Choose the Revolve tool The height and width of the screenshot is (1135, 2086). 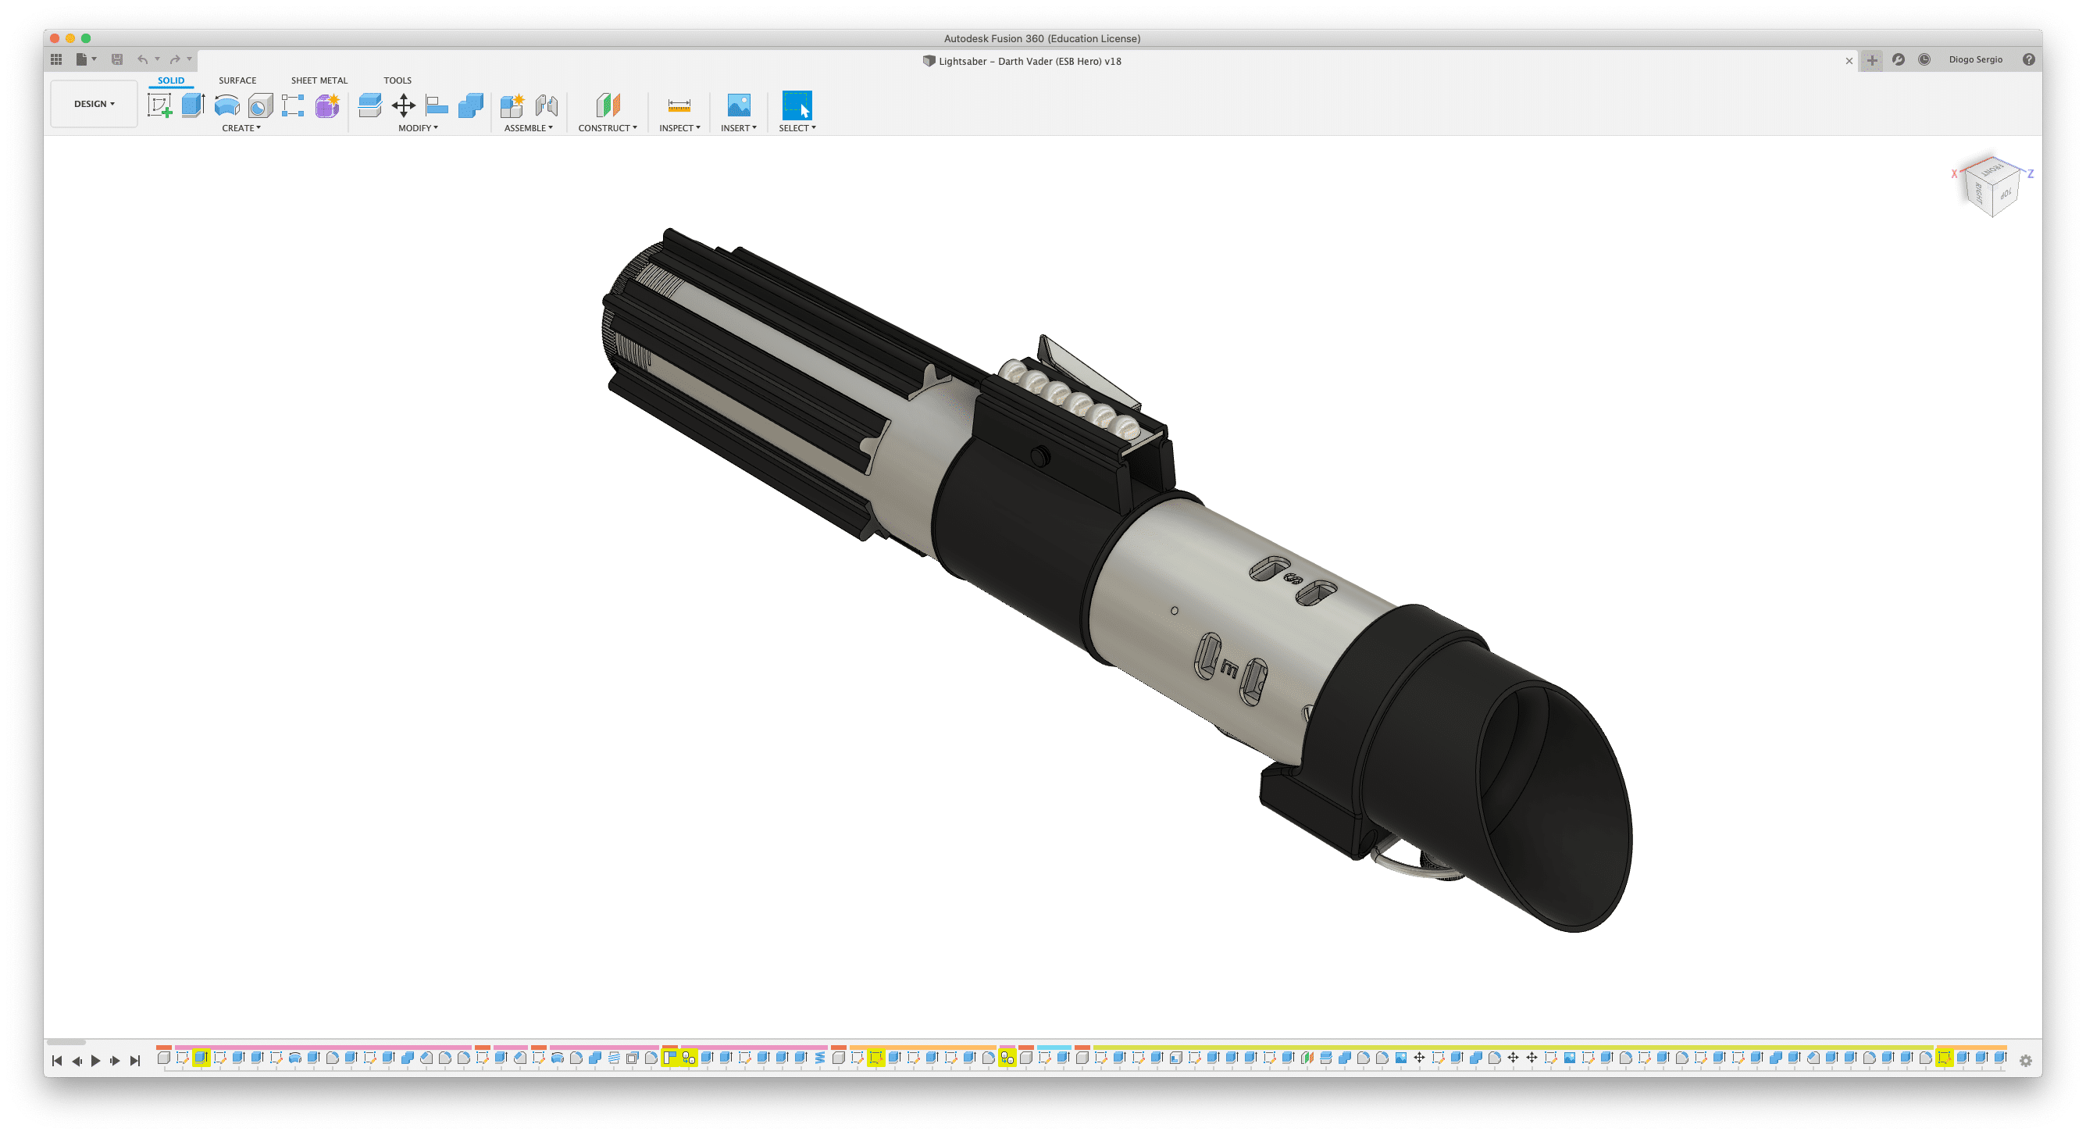tap(226, 105)
